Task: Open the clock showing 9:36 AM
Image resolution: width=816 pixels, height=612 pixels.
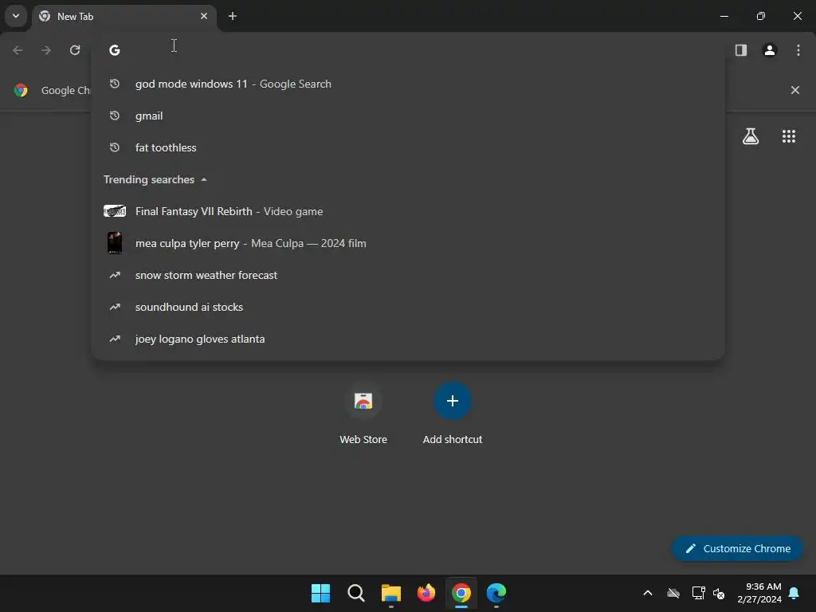Action: pyautogui.click(x=759, y=593)
